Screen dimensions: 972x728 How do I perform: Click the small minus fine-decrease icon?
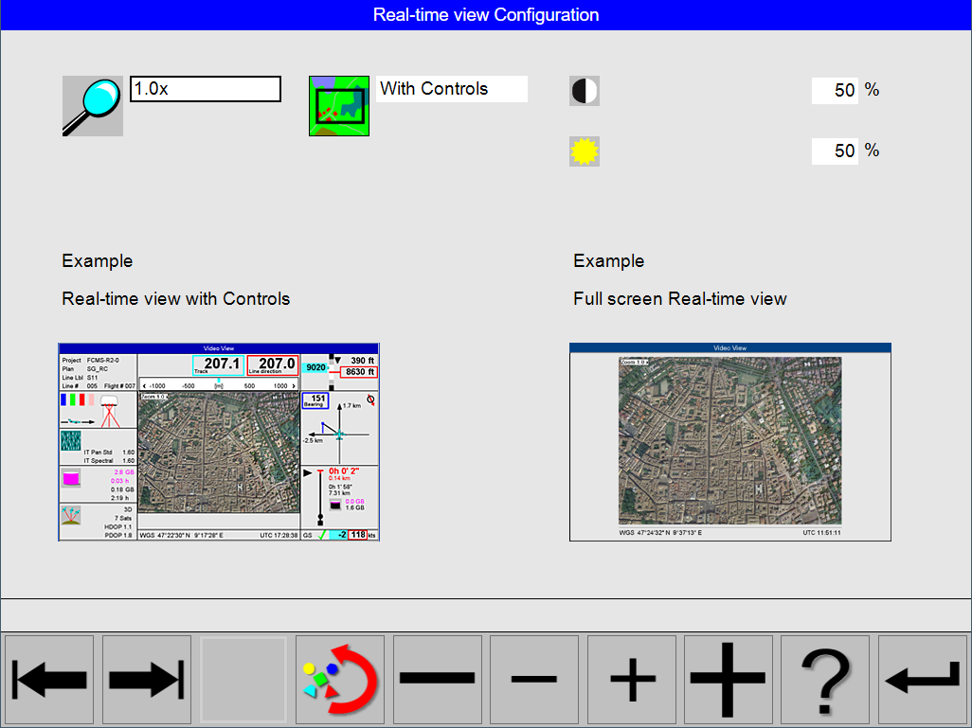533,679
